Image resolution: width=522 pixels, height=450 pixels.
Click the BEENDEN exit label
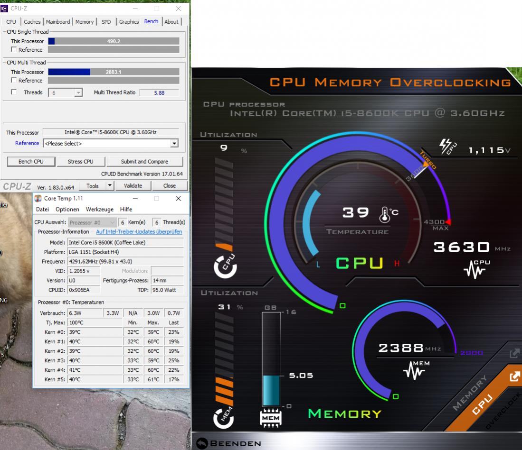point(236,444)
